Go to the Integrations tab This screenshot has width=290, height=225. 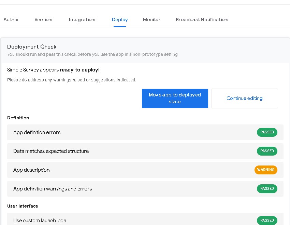(x=83, y=19)
